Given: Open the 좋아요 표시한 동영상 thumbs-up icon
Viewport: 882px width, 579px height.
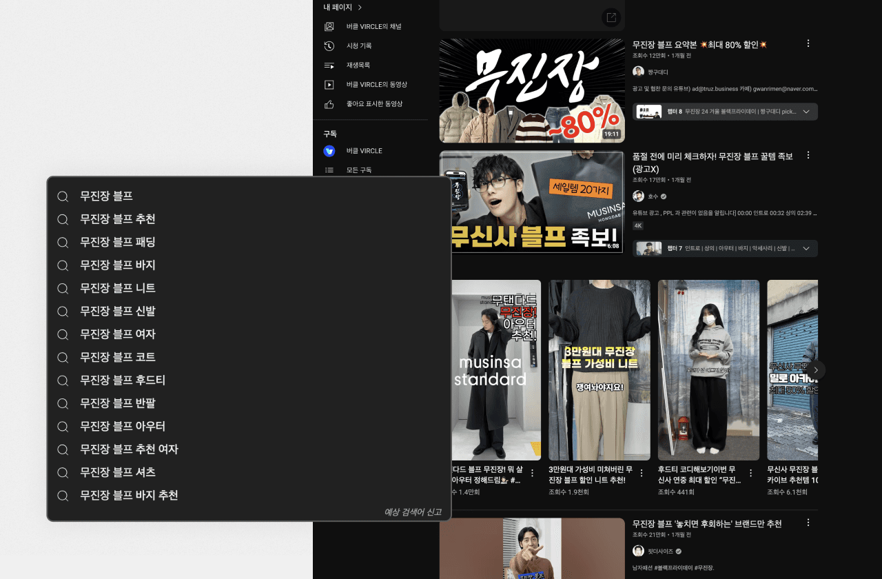Looking at the screenshot, I should (x=329, y=104).
